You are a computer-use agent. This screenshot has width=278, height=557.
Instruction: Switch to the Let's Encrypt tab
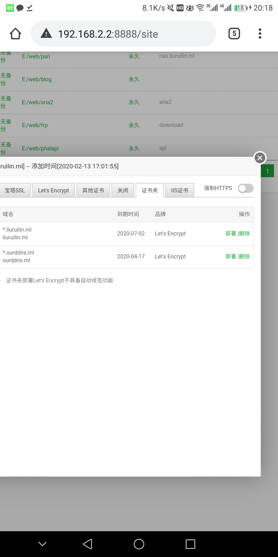(x=54, y=190)
